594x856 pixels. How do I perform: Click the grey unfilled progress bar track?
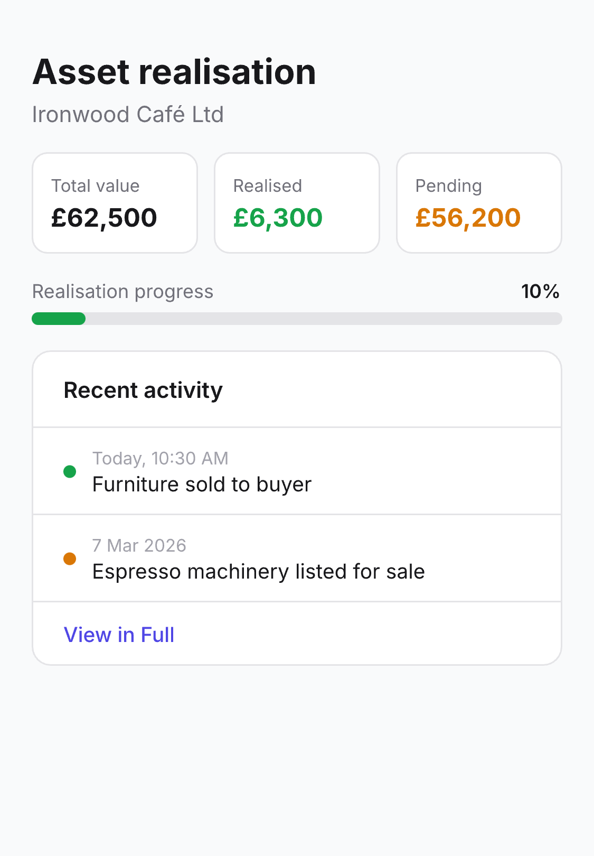coord(323,319)
